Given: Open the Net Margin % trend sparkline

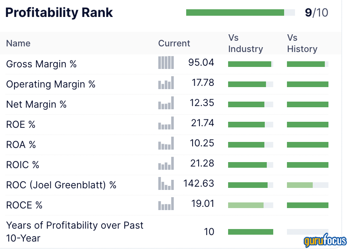Looking at the screenshot, I should (x=166, y=103).
